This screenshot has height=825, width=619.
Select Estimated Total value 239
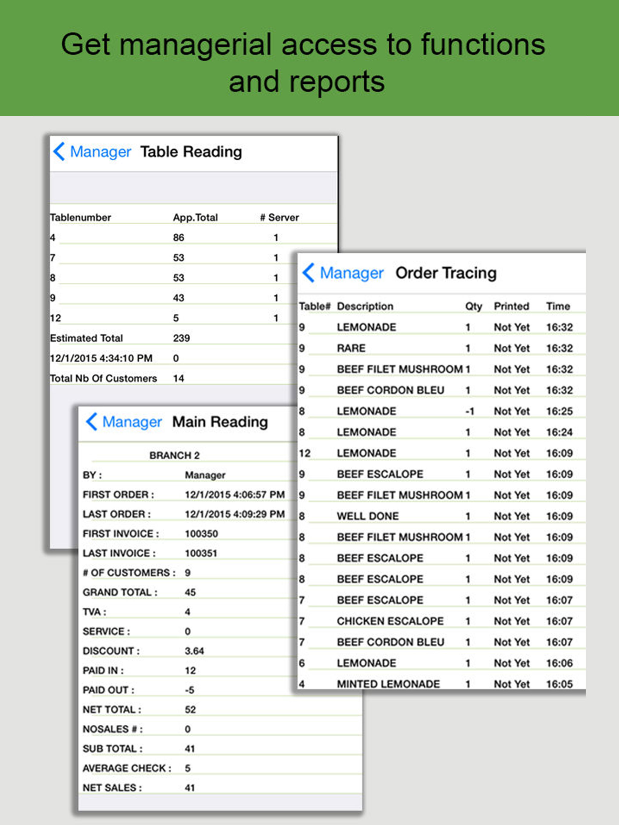[x=181, y=338]
